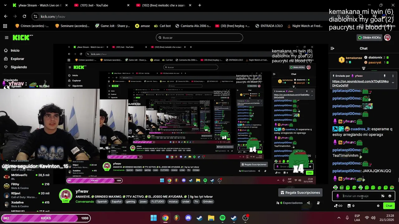Image resolution: width=399 pixels, height=224 pixels.
Task: Click kemakanaa in chat leaderboard
Action: (x=354, y=58)
